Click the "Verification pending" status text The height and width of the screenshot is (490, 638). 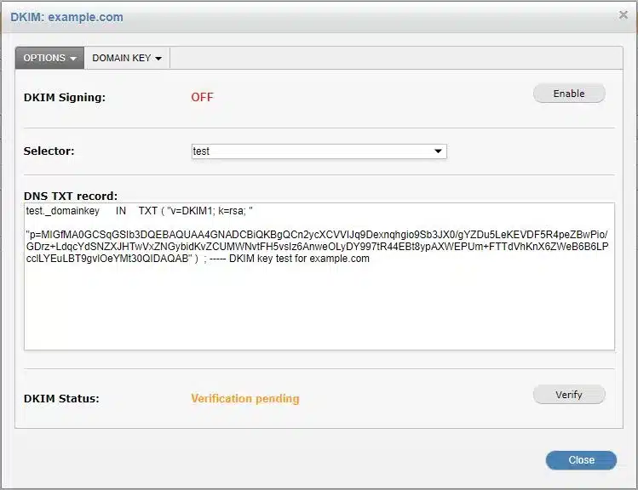pyautogui.click(x=245, y=398)
